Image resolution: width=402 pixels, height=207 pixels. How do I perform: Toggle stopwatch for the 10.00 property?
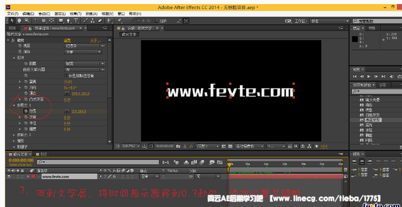(x=26, y=82)
